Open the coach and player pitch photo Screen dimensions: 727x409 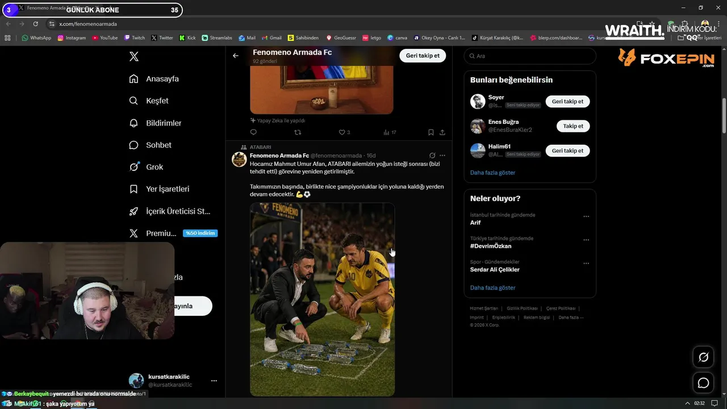322,299
